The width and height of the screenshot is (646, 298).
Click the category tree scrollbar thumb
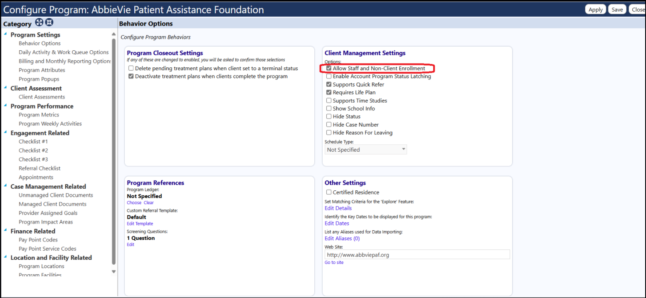(x=114, y=152)
